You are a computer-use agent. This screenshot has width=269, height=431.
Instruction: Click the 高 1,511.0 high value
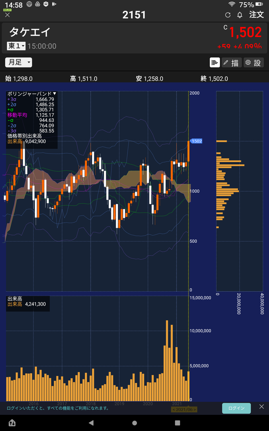[84, 79]
